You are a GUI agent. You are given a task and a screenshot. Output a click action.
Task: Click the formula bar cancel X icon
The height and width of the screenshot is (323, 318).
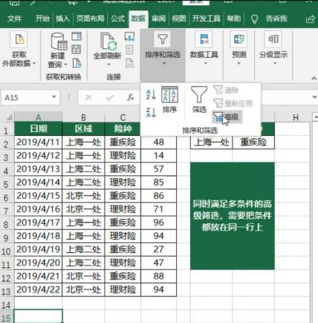pyautogui.click(x=88, y=97)
